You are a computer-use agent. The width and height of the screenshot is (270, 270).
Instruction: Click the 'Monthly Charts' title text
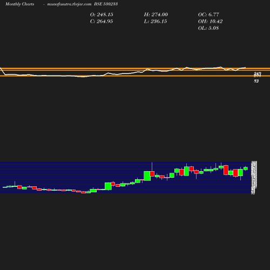[19, 4]
